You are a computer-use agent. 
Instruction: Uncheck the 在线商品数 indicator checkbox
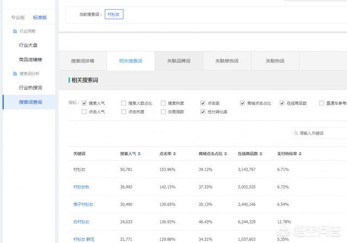(x=282, y=103)
